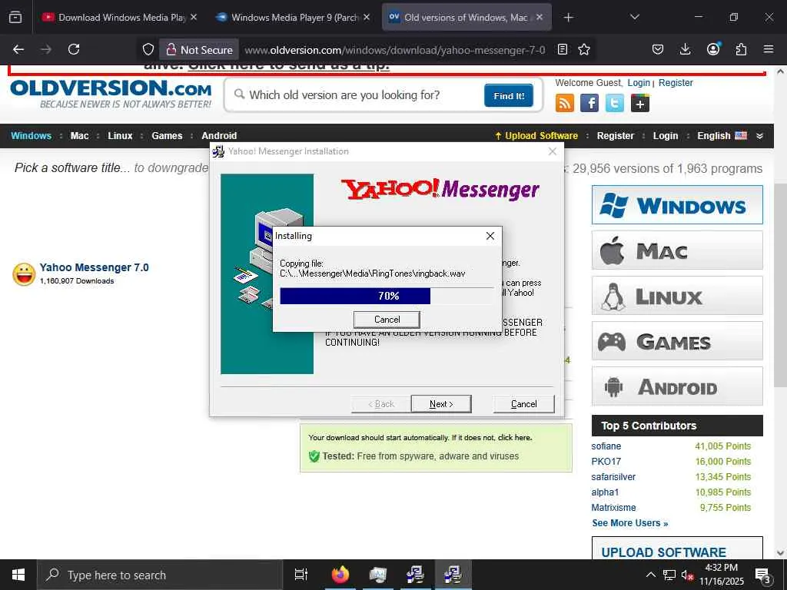Screen dimensions: 787x590
Task: Expand the list all tabs dropdown
Action: (x=634, y=17)
